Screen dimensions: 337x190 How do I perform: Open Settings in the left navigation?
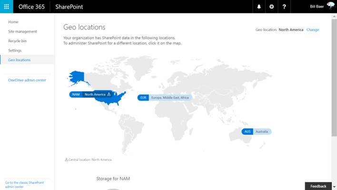[x=15, y=50]
